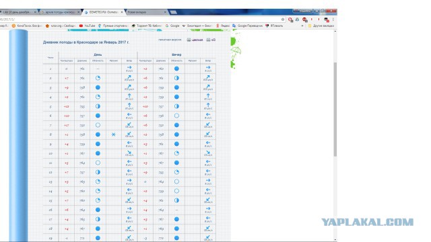
Task: Click the scrollbar down arrow
Action: tap(335, 240)
